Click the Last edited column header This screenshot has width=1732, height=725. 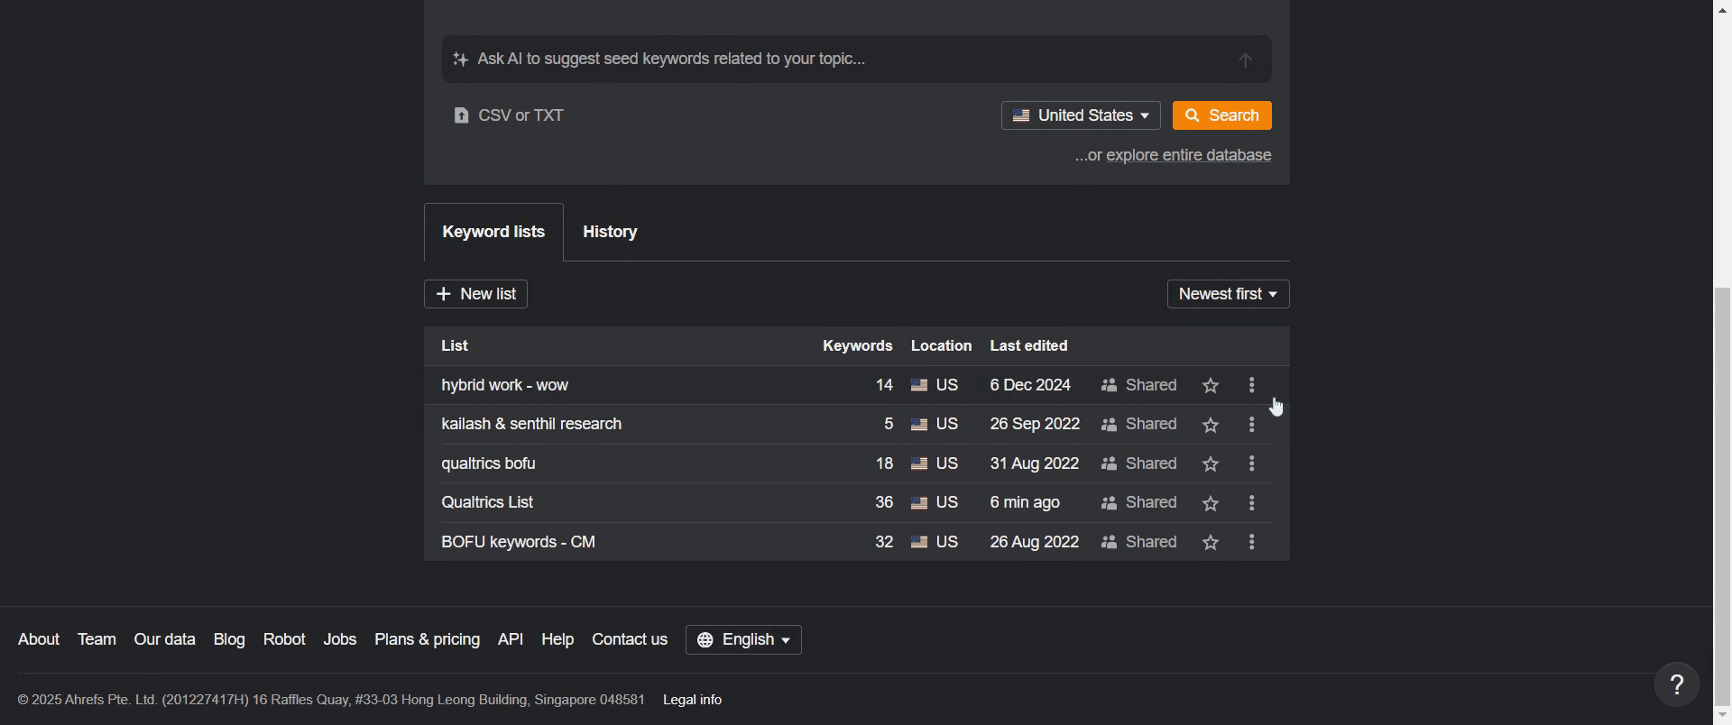pos(1028,346)
